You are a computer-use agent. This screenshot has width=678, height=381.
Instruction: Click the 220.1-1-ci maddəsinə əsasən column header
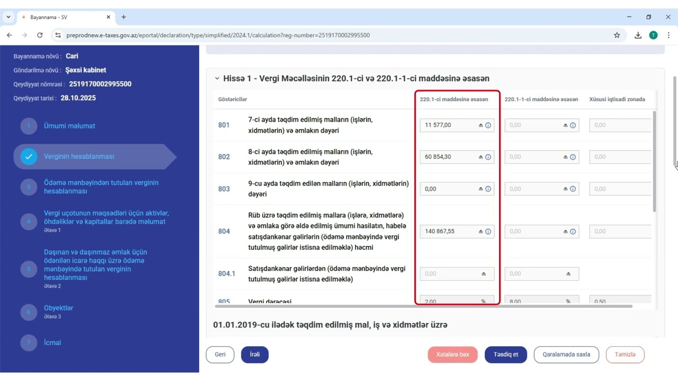541,99
